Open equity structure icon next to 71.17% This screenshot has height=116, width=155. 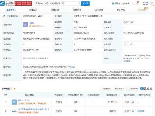point(116,102)
